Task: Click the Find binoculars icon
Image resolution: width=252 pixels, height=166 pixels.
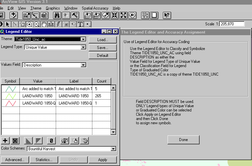Action: point(57,15)
